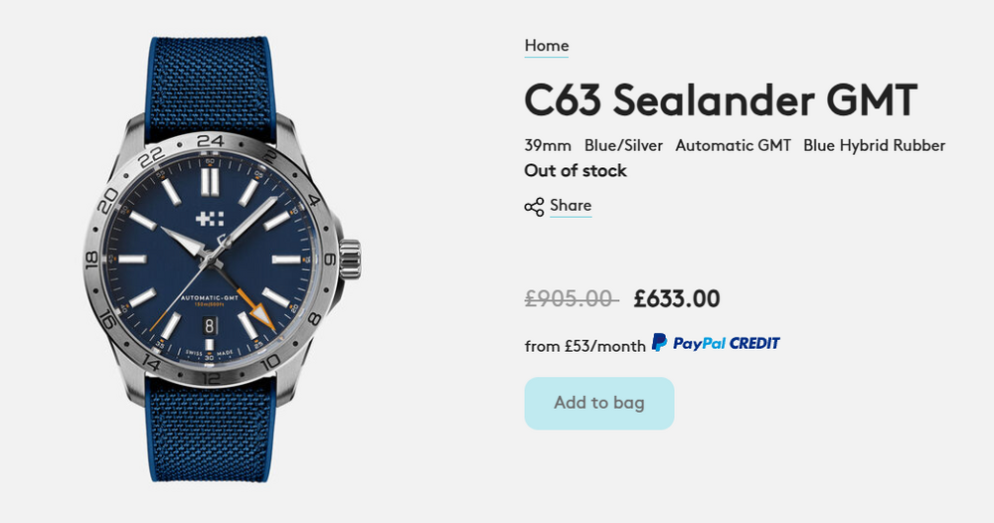Open the Share link
This screenshot has width=994, height=523.
pyautogui.click(x=571, y=206)
